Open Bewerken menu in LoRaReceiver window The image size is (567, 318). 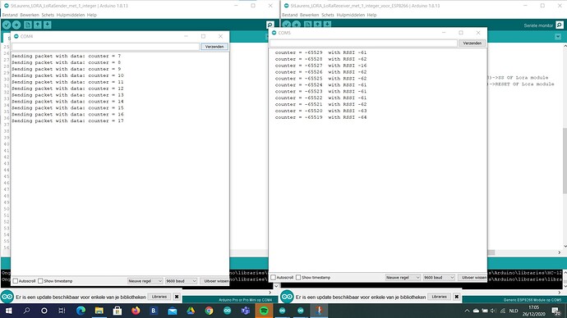coord(310,15)
